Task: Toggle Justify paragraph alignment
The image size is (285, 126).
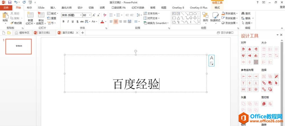Action: click(125, 21)
